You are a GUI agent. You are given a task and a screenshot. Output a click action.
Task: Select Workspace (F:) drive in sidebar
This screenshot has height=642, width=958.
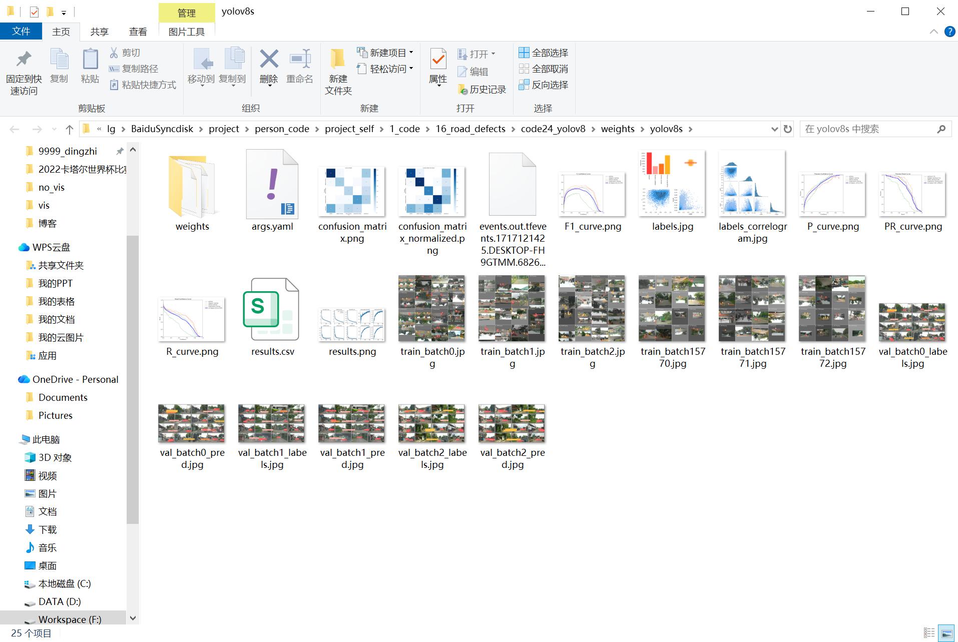[x=63, y=619]
